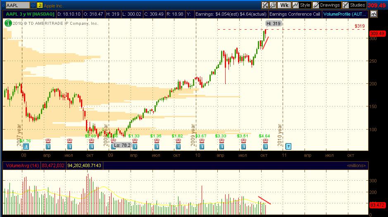This screenshot has width=388, height=217.
Task: Click the 83,472,032 volume value
Action: tap(53, 165)
